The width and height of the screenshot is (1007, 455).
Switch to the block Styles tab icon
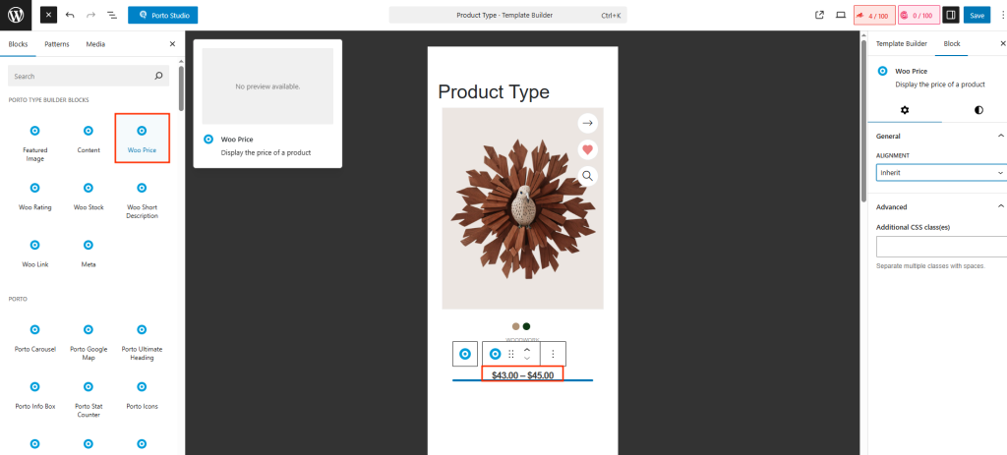tap(978, 110)
